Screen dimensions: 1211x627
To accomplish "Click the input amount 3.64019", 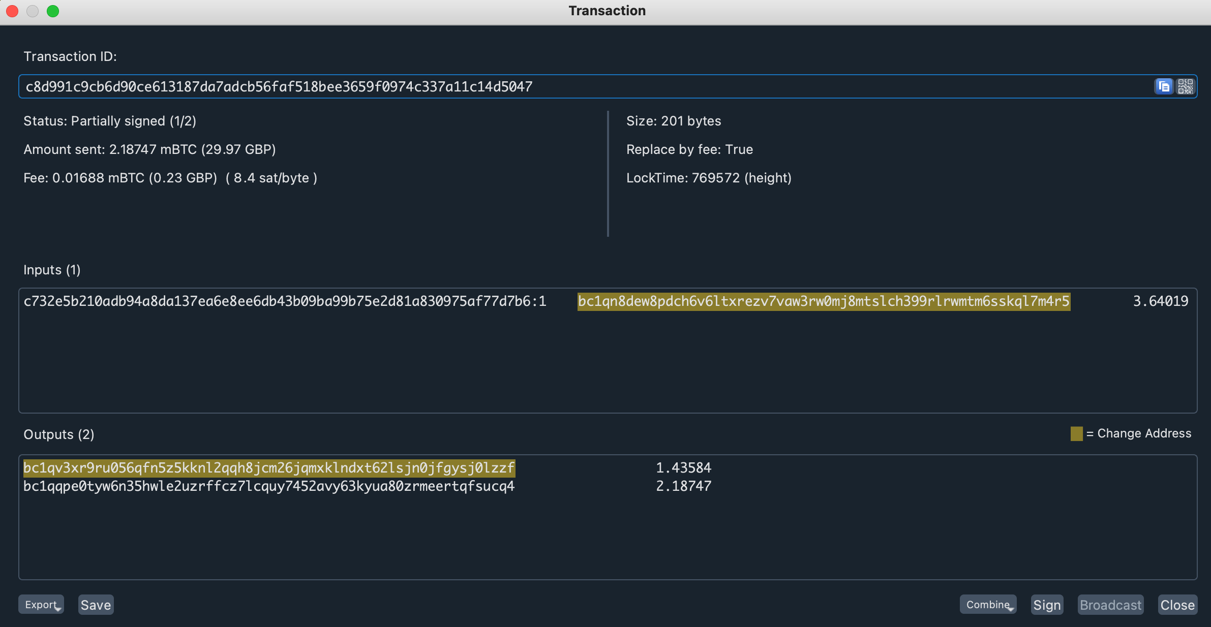I will point(1160,301).
